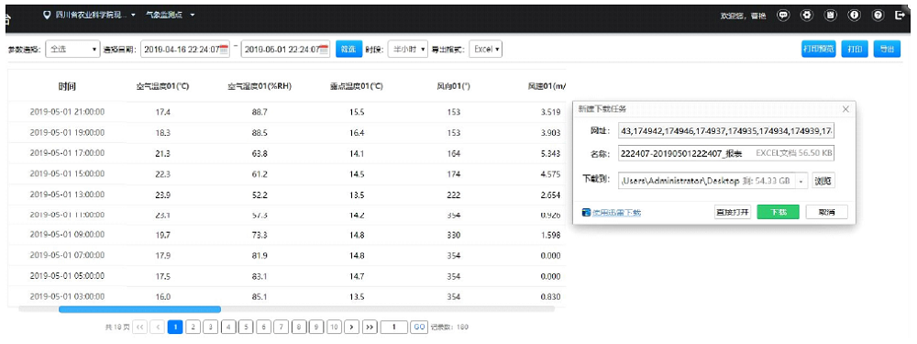The image size is (917, 344).
Task: Open calendar icon for end date
Action: [325, 50]
